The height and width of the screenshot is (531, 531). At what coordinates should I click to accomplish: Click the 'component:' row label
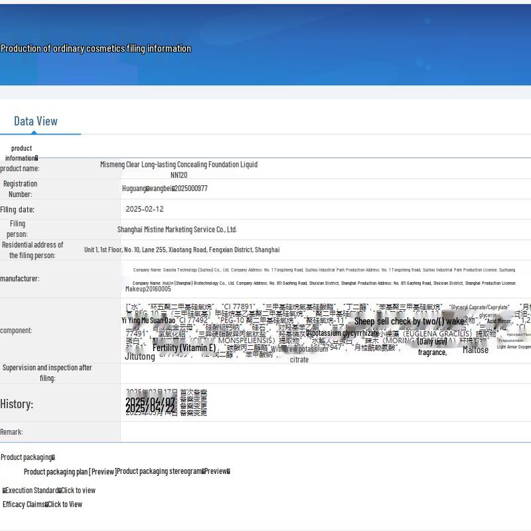[16, 330]
